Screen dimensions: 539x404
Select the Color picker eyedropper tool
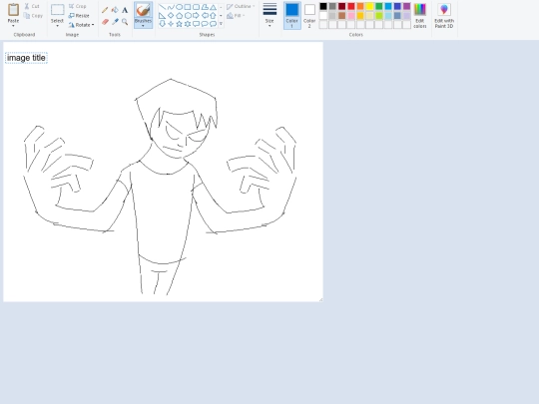tap(115, 22)
